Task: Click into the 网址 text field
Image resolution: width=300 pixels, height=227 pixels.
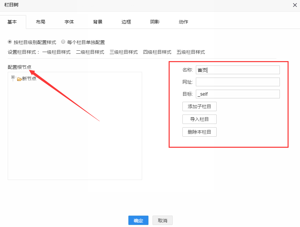Action: point(238,82)
